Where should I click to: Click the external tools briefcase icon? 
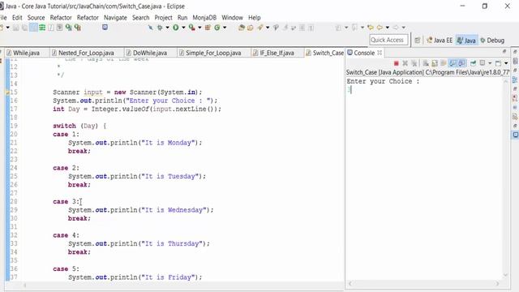point(208,28)
